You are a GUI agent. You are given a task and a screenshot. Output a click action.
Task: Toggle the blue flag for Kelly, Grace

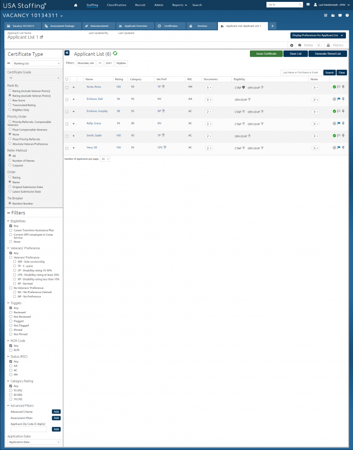[339, 123]
